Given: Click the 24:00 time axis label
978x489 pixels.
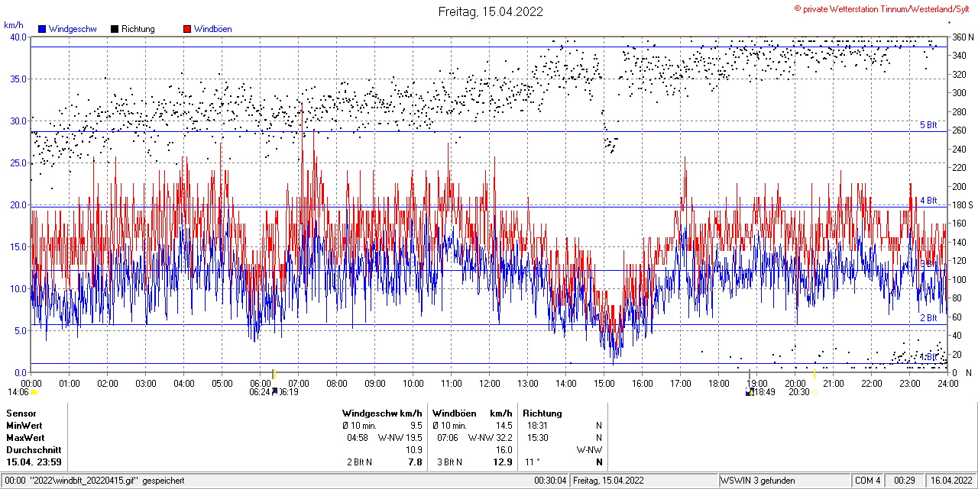Looking at the screenshot, I should tap(948, 383).
